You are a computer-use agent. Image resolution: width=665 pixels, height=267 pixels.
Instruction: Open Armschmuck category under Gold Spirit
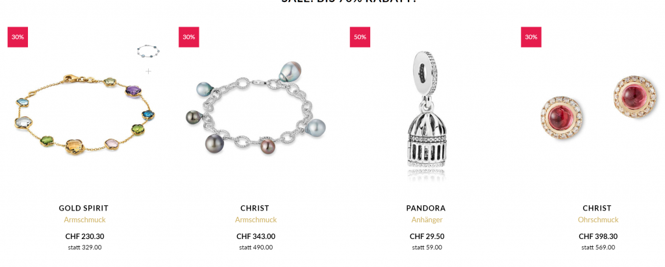tap(85, 220)
